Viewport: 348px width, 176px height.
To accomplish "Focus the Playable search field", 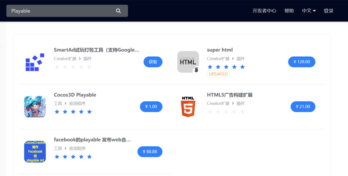I will coord(67,11).
